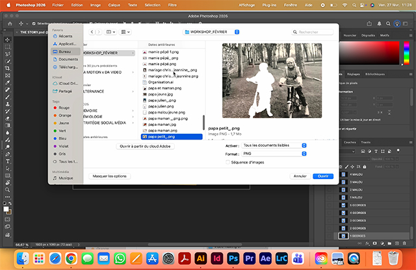This screenshot has height=270, width=416.
Task: Select the Zoom magnifier tool
Action: pos(7,190)
